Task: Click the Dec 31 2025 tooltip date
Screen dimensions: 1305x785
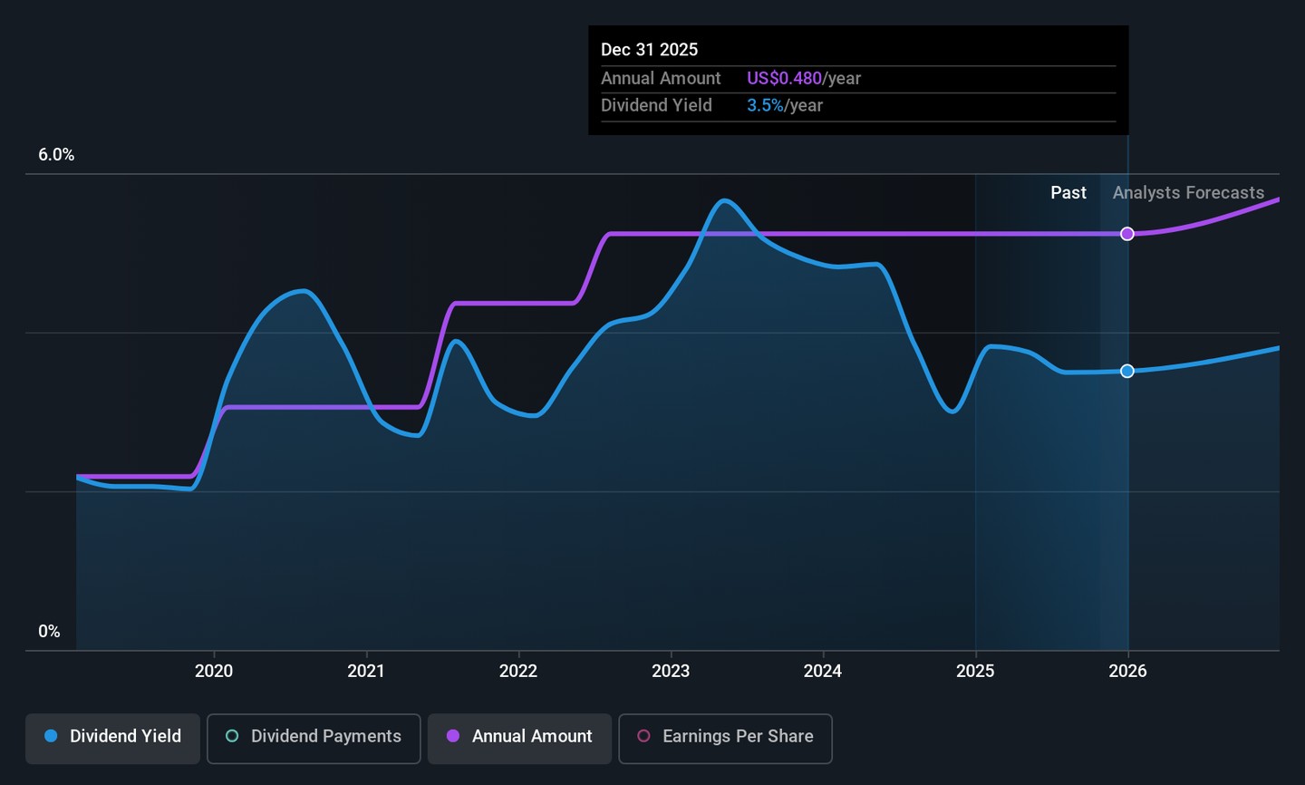Action: [x=649, y=50]
